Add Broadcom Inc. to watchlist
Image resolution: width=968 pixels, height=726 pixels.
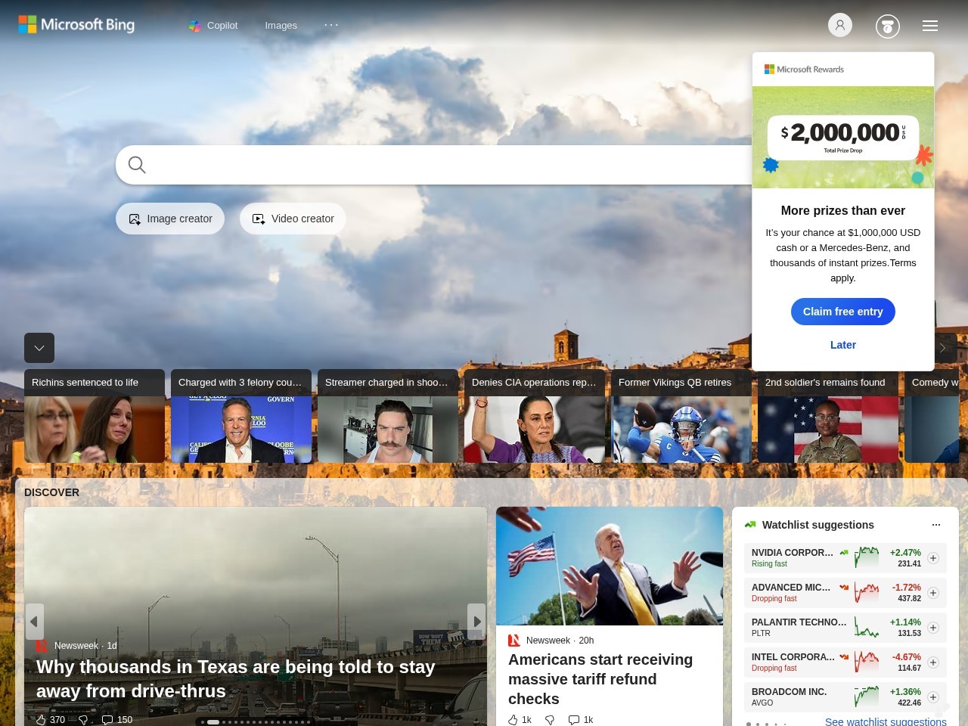pyautogui.click(x=933, y=697)
